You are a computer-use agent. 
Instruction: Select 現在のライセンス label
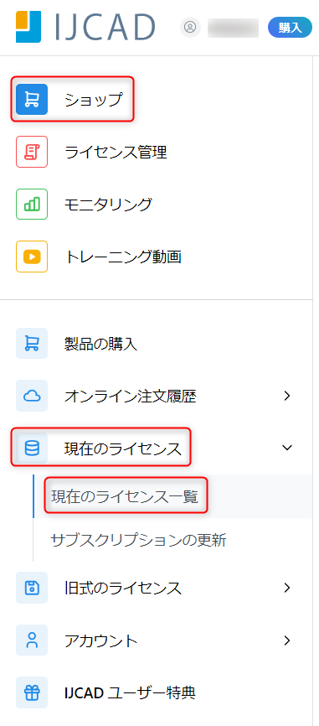pyautogui.click(x=123, y=449)
